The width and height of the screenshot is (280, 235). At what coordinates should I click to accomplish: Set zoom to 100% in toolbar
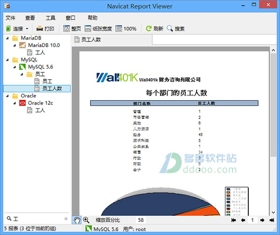point(126,28)
